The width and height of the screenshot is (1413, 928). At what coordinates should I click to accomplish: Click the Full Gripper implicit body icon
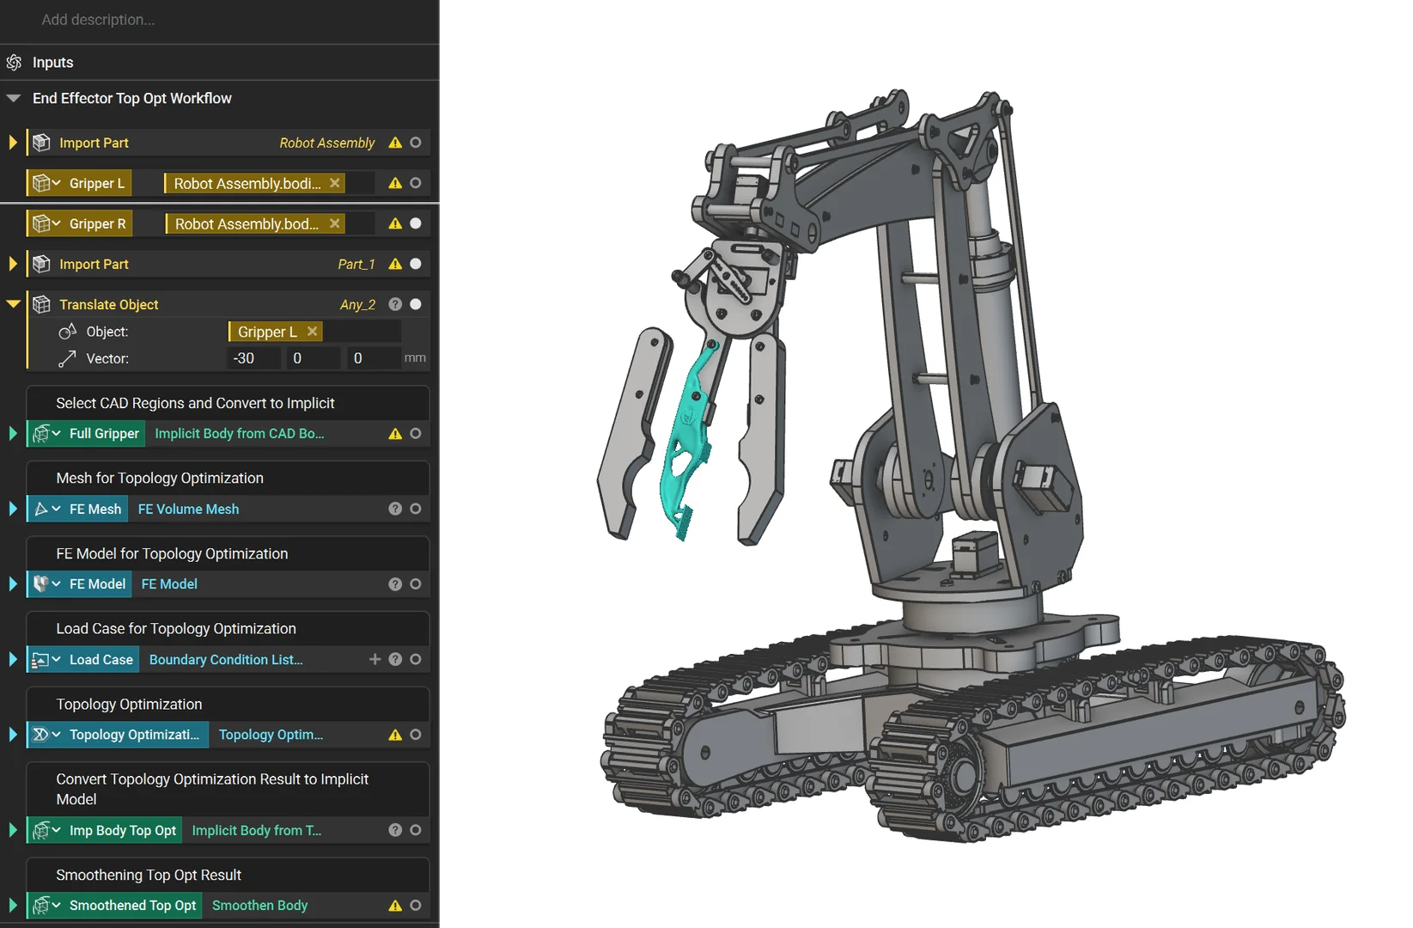40,434
